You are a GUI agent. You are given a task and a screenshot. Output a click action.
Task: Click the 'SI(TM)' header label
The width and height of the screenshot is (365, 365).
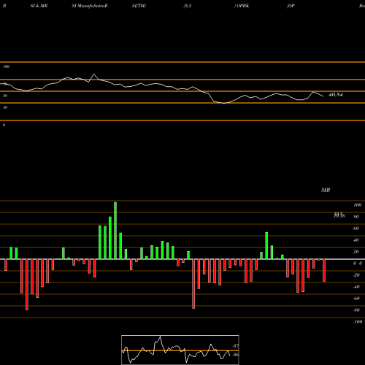point(139,6)
